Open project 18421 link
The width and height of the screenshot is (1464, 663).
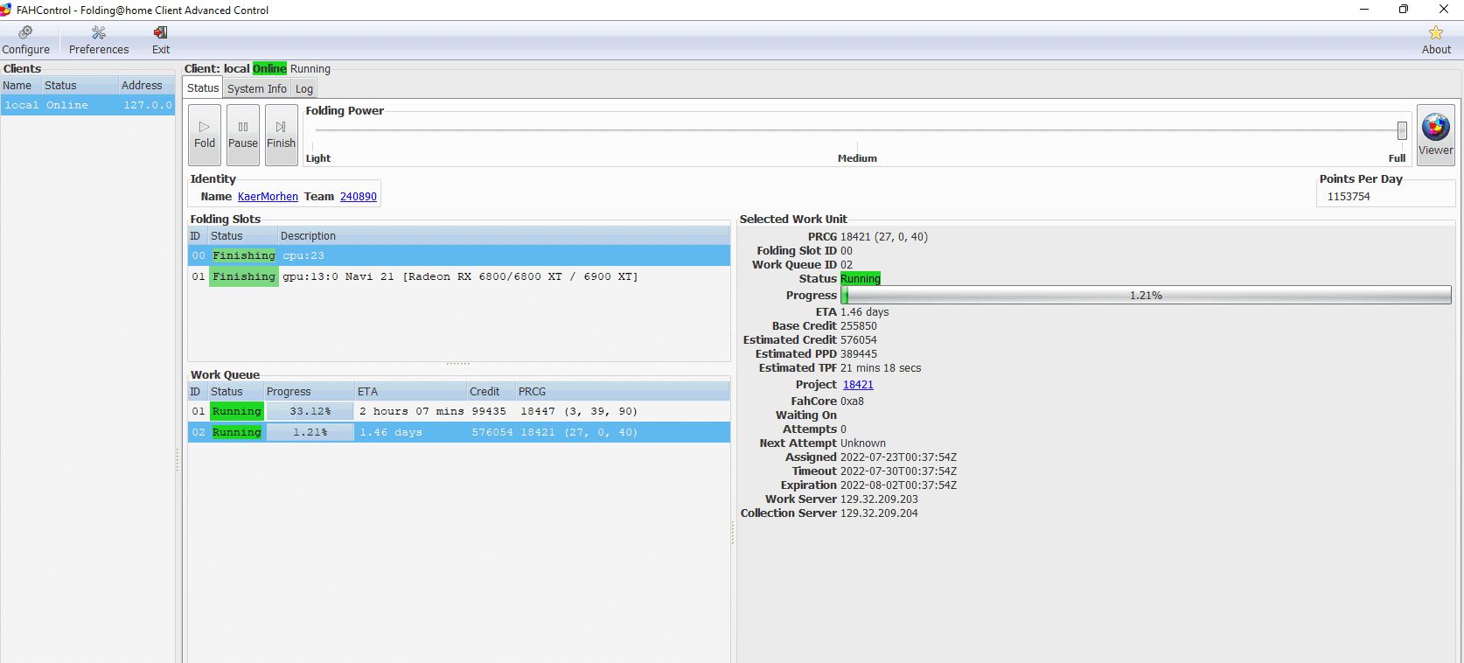coord(858,385)
